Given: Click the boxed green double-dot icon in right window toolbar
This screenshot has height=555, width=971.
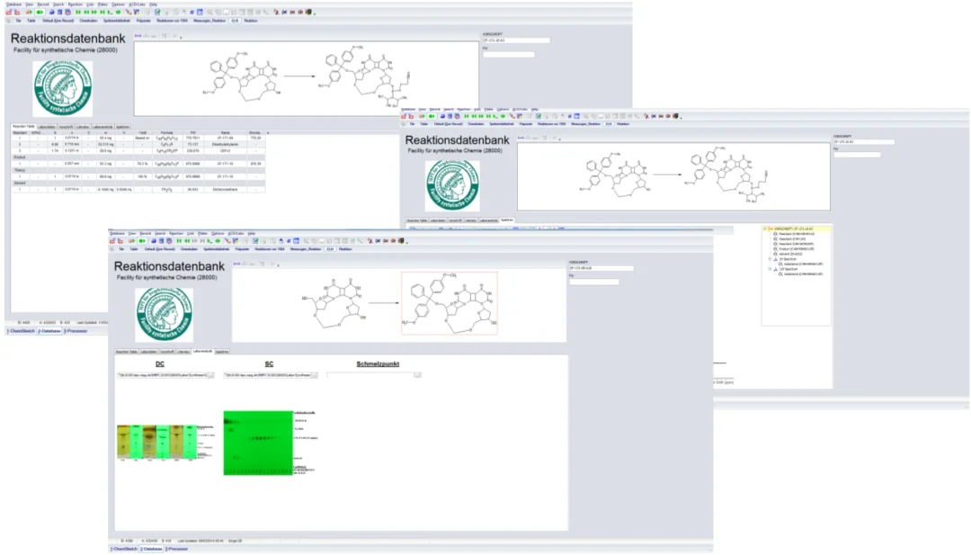Looking at the screenshot, I should tap(432, 116).
